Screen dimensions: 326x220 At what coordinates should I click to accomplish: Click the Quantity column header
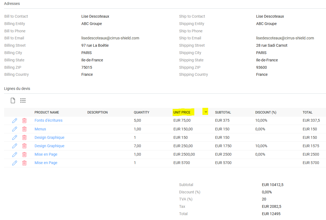[141, 112]
